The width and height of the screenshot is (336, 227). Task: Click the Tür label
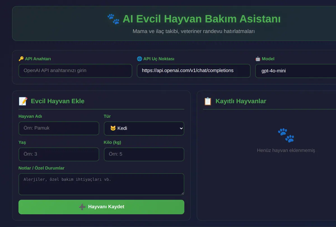[x=107, y=116]
